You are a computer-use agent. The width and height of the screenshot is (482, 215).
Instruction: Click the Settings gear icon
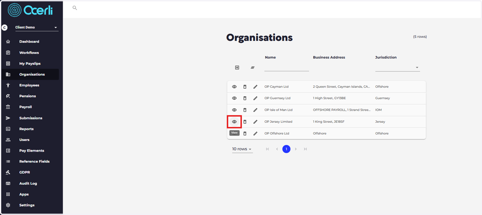[x=8, y=205]
